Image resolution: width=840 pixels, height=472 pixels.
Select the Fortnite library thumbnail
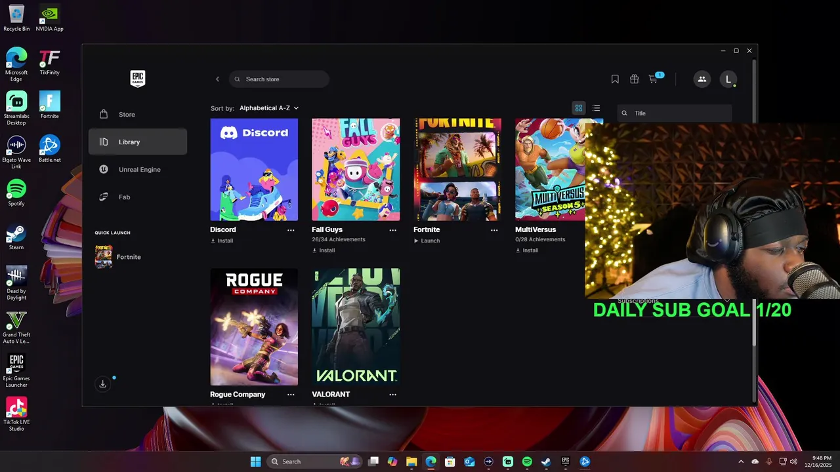(x=457, y=170)
